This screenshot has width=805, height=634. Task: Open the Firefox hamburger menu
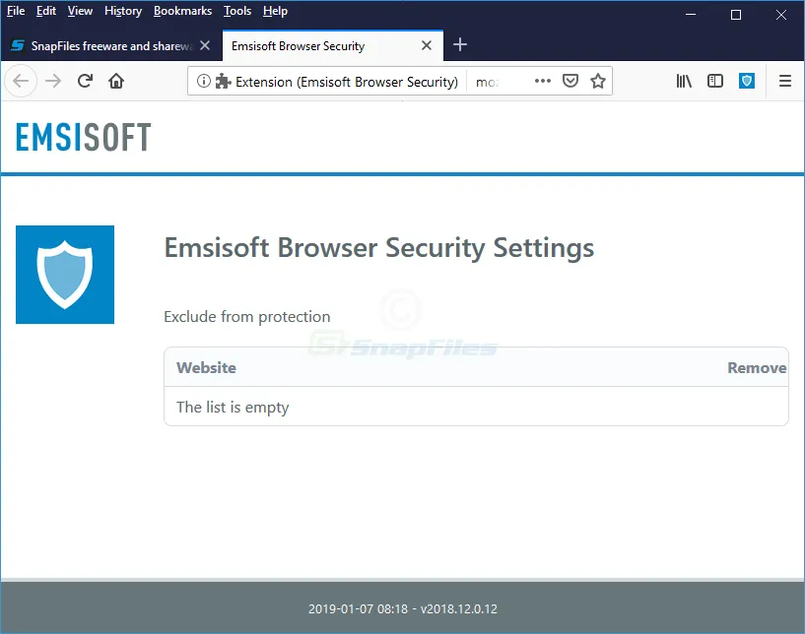pos(785,81)
